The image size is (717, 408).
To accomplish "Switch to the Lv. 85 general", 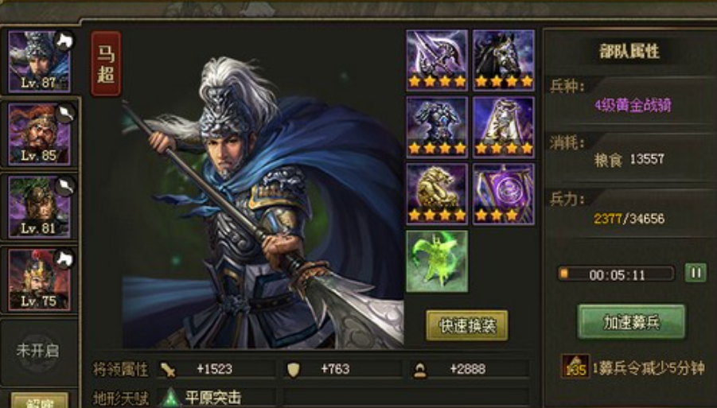I will (39, 134).
